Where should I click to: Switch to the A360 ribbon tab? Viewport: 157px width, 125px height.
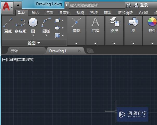click(x=143, y=13)
